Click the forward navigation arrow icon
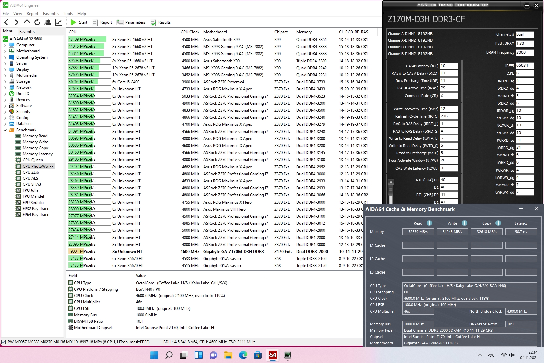The height and width of the screenshot is (363, 544). coord(16,22)
